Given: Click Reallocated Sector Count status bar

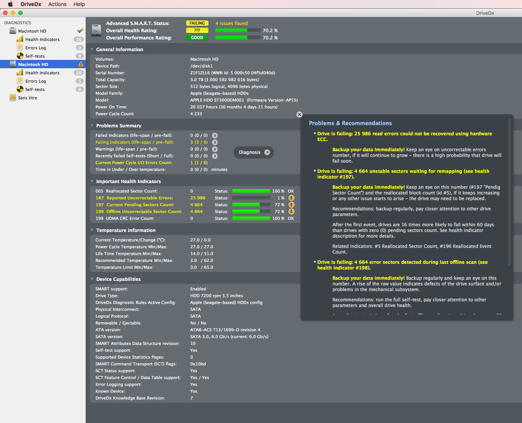Looking at the screenshot, I should (x=251, y=191).
